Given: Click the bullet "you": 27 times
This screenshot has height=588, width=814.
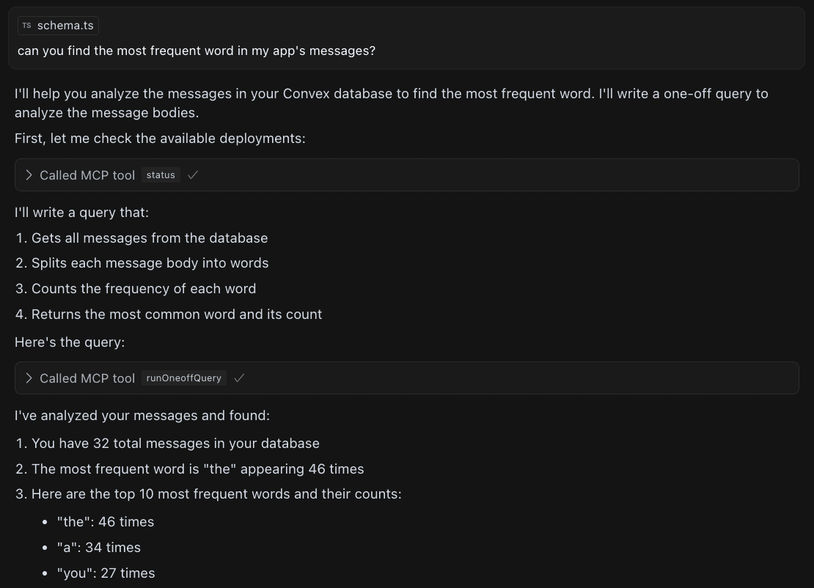Looking at the screenshot, I should pyautogui.click(x=106, y=573).
